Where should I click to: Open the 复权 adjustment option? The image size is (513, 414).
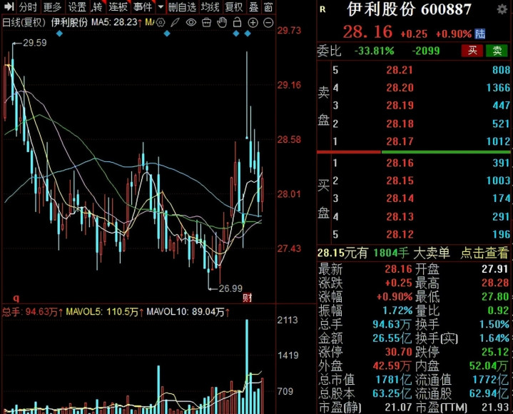pos(234,6)
